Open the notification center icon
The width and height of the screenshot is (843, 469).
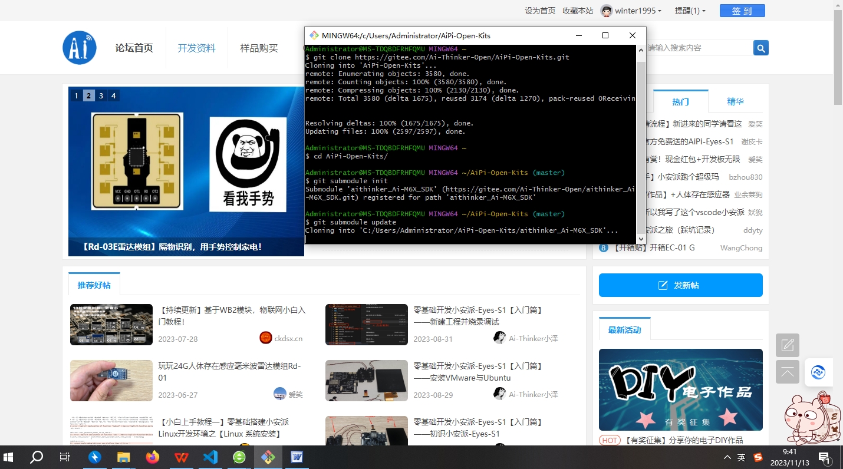(x=825, y=458)
